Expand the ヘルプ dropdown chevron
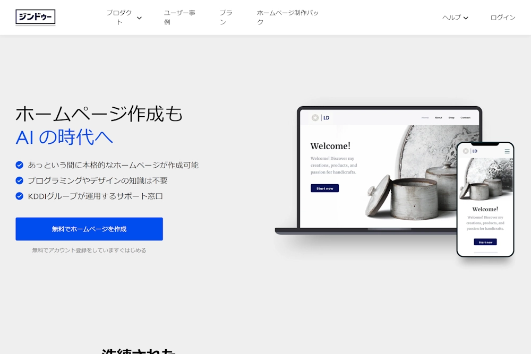531x354 pixels. tap(466, 18)
